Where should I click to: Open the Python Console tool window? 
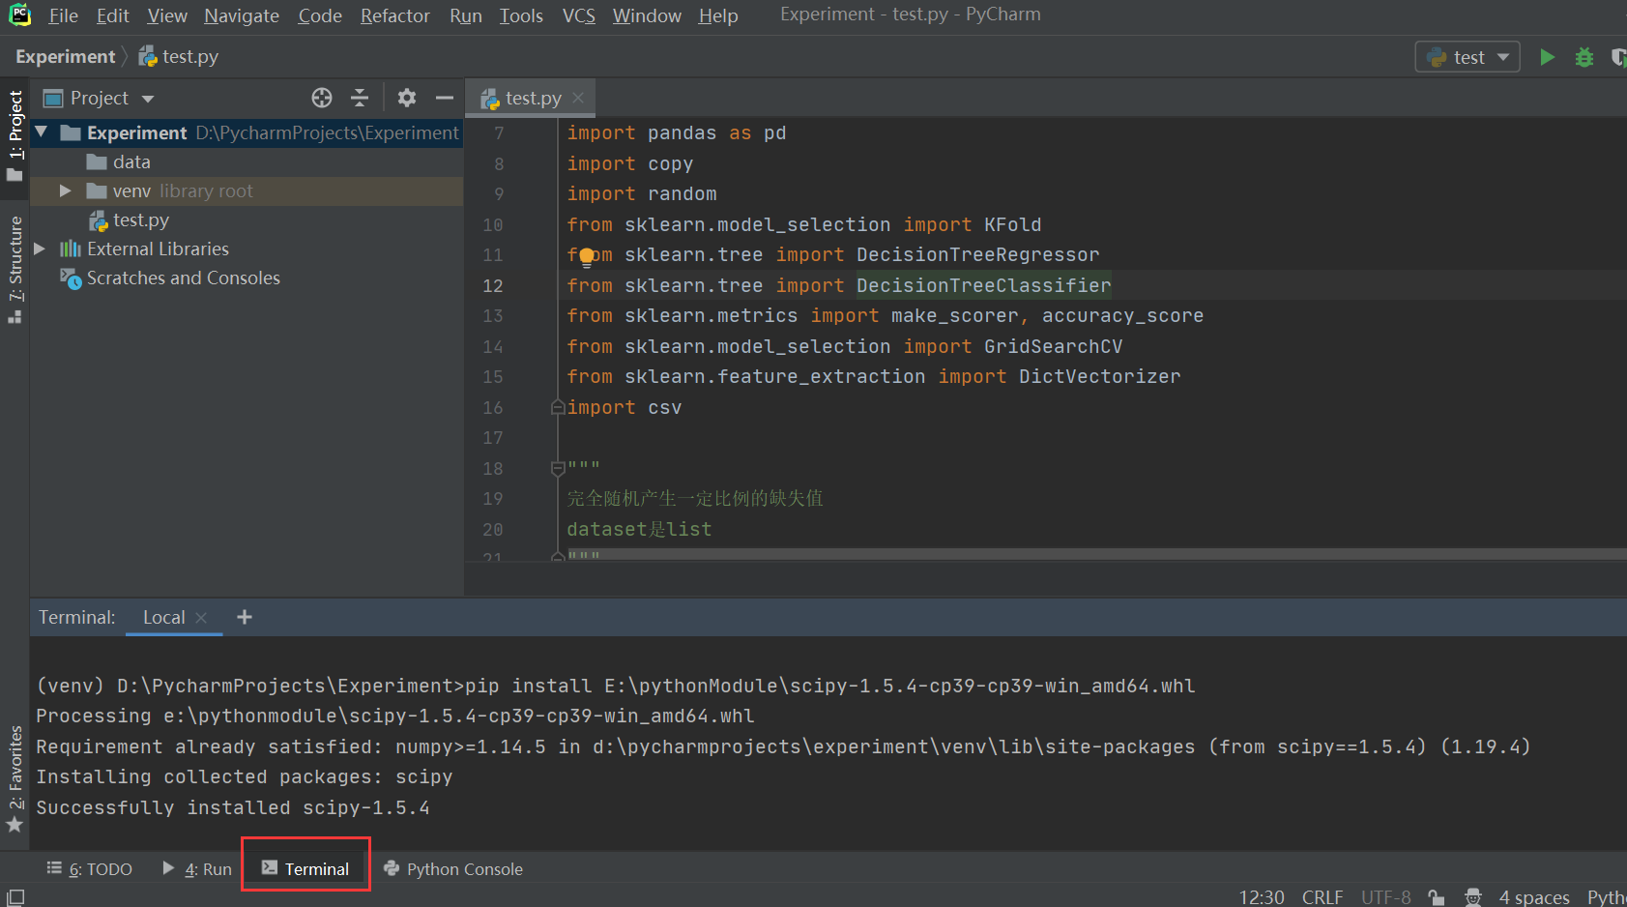click(x=453, y=868)
